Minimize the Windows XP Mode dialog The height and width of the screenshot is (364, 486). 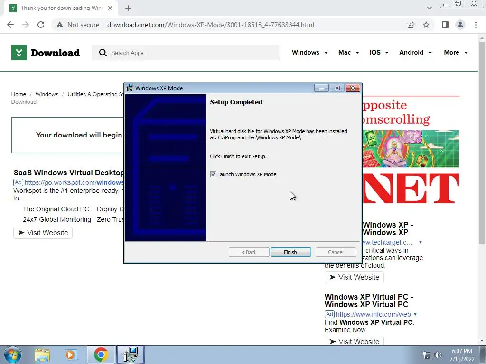point(321,88)
